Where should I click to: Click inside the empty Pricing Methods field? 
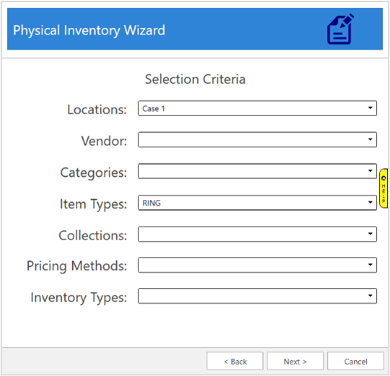point(257,265)
